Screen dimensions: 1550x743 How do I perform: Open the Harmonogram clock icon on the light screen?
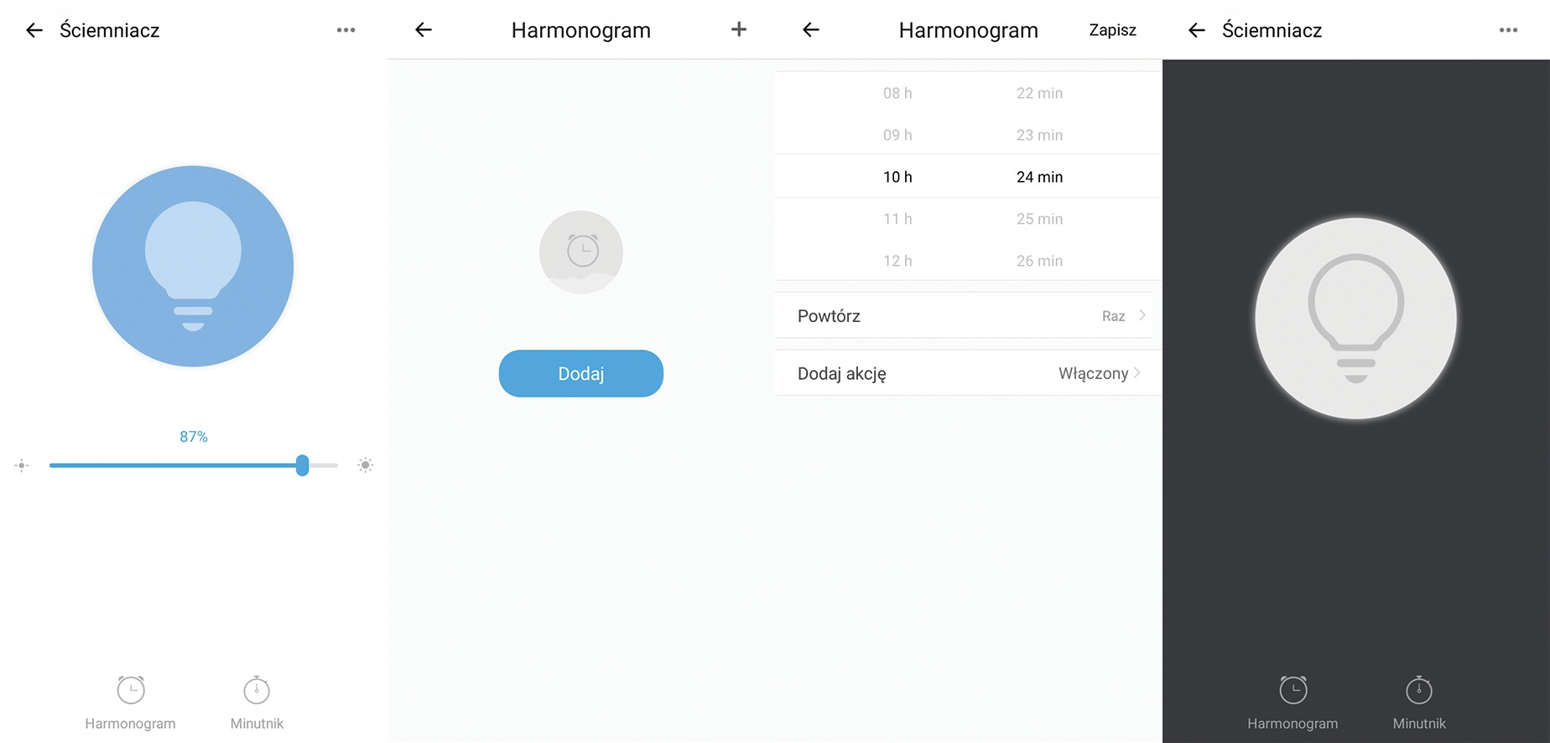(131, 690)
